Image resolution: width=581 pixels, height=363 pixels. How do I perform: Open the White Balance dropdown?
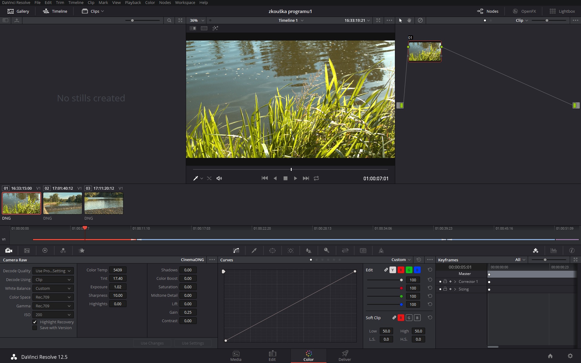pos(53,289)
